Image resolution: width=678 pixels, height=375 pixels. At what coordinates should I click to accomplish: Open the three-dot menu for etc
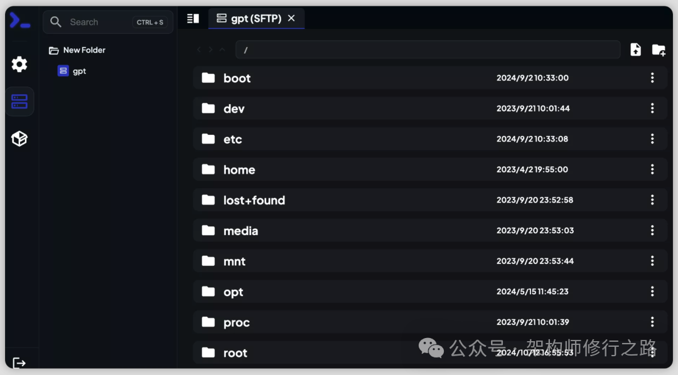tap(652, 139)
